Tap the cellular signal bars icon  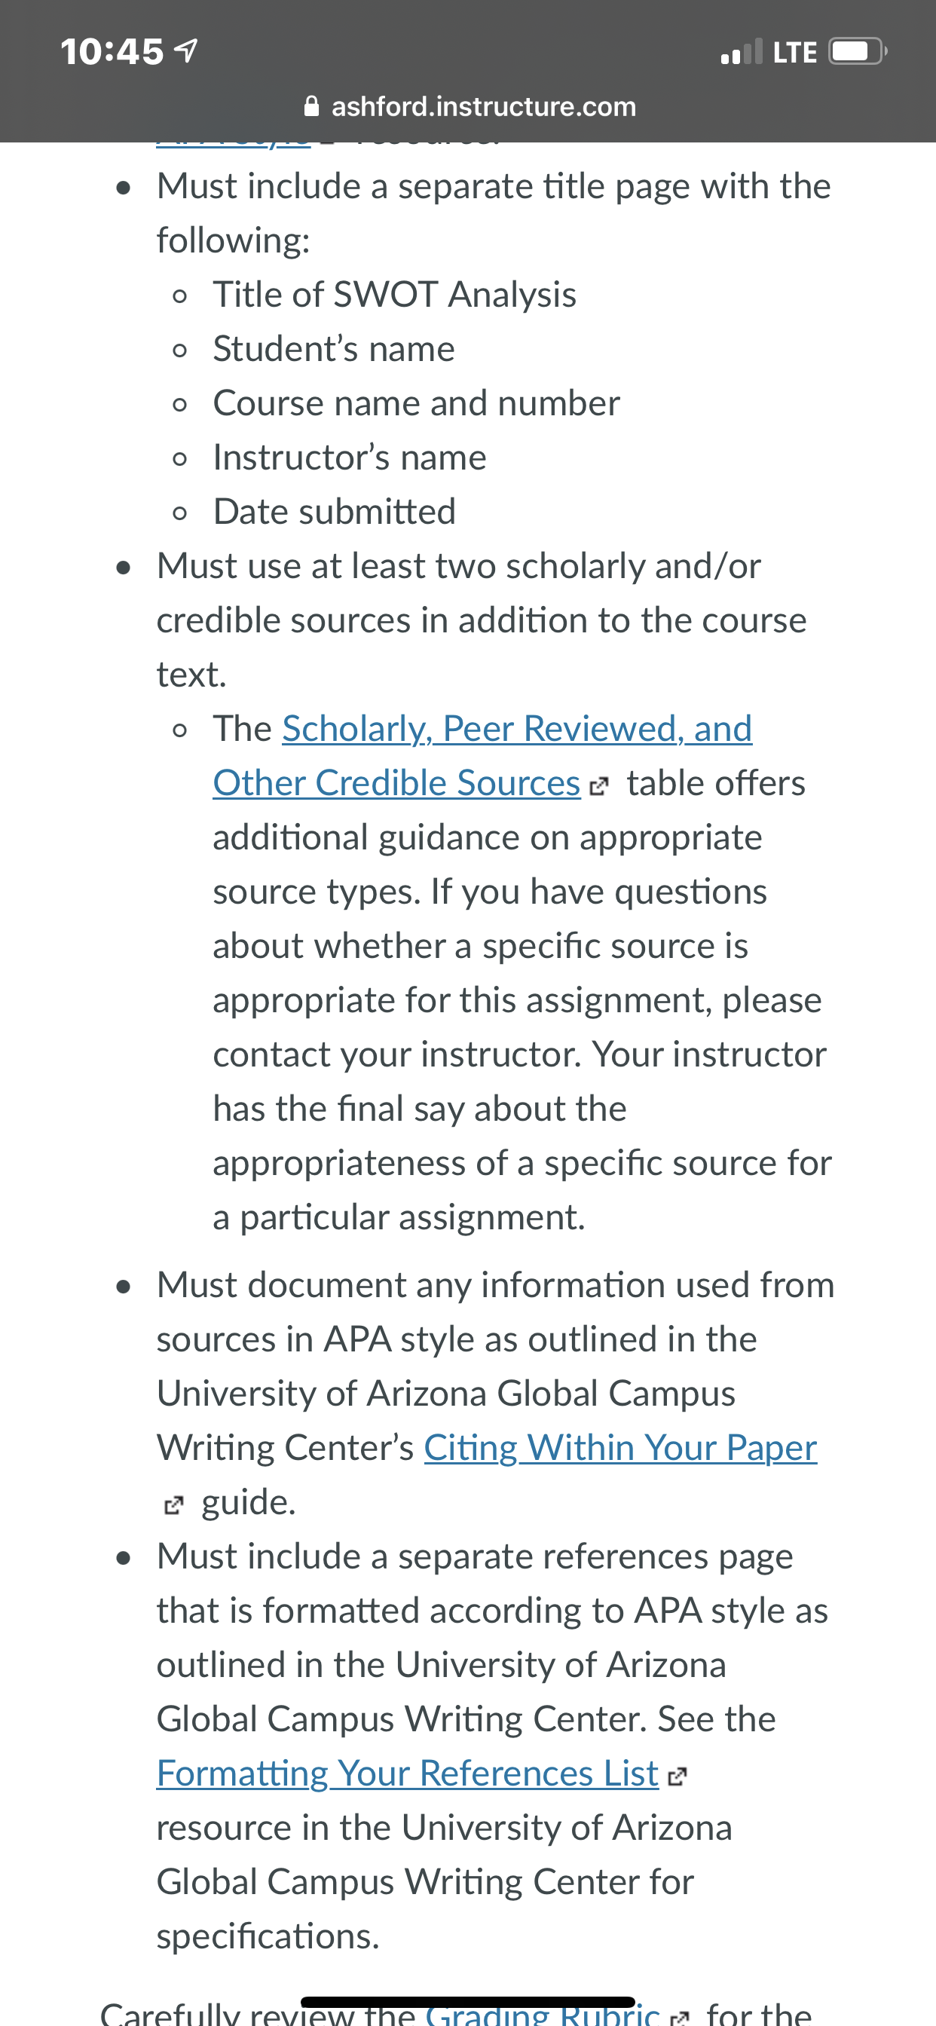tap(742, 52)
